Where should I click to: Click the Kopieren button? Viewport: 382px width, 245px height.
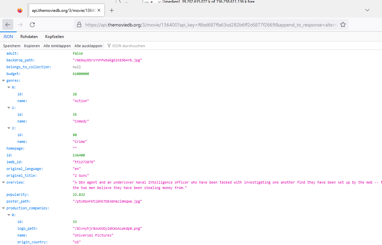point(32,46)
